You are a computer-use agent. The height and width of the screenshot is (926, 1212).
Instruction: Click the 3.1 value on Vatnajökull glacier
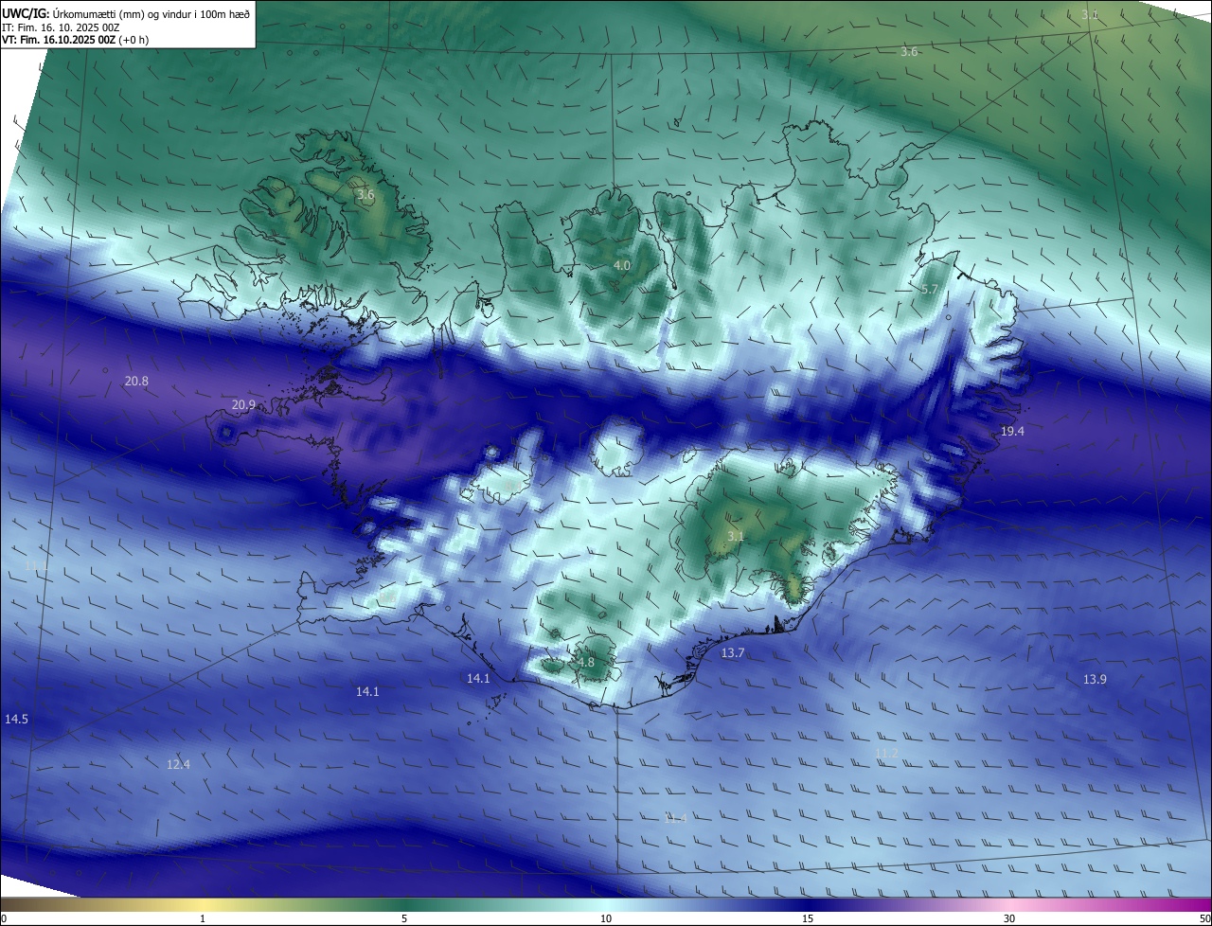click(736, 537)
